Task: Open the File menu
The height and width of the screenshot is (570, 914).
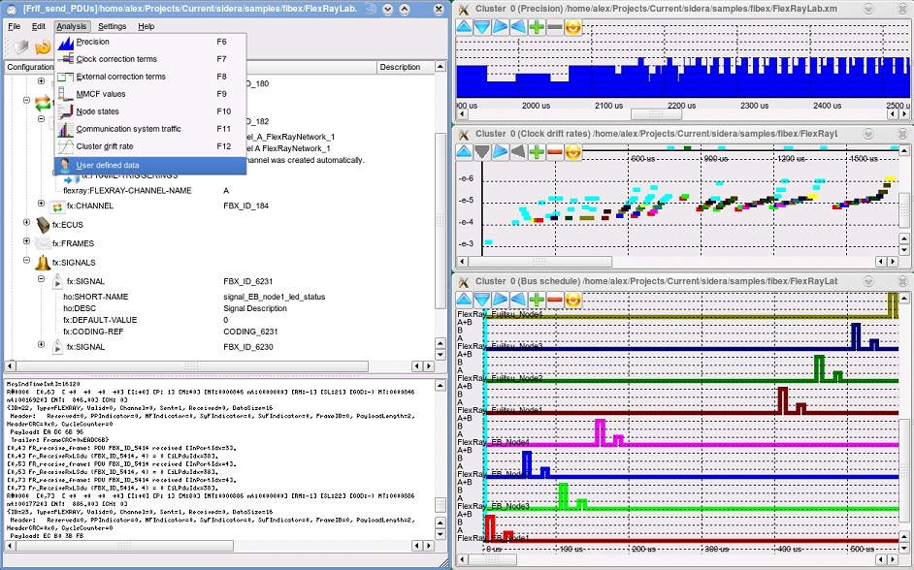Action: click(14, 26)
